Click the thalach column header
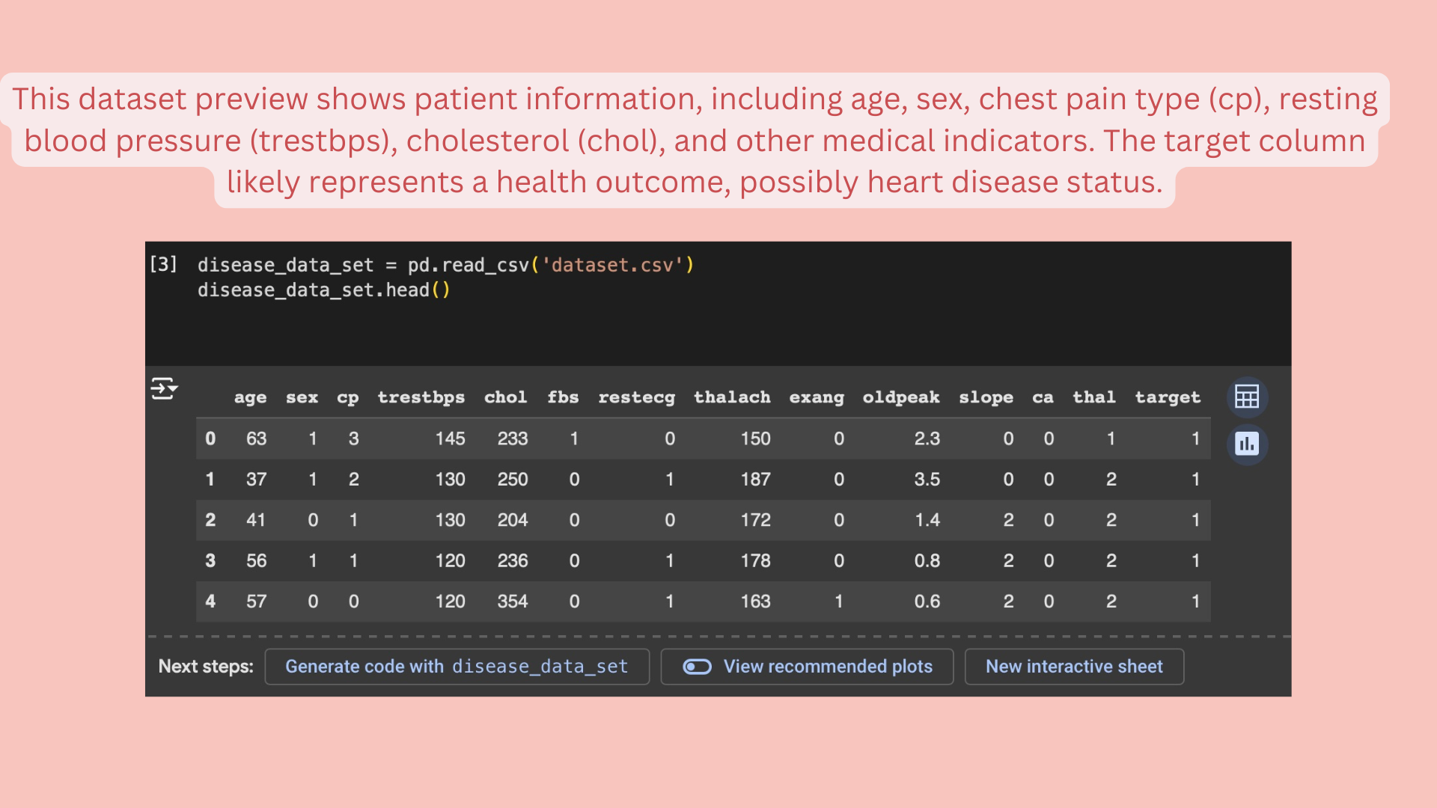 click(x=731, y=397)
